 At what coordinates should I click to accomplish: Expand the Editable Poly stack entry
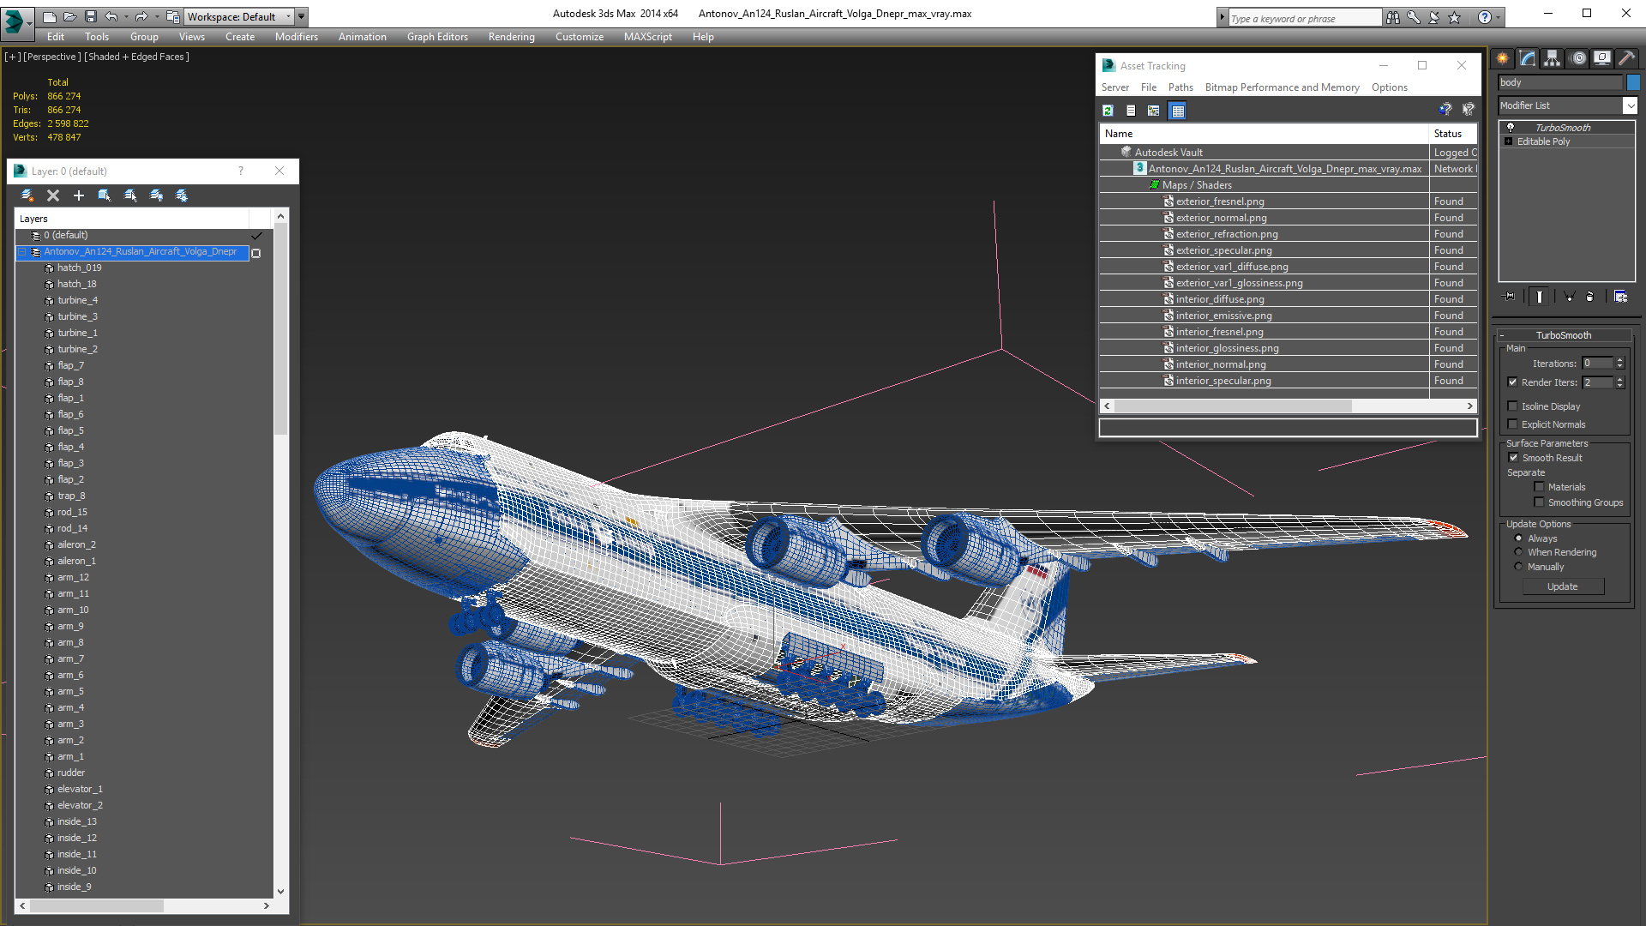coord(1508,141)
